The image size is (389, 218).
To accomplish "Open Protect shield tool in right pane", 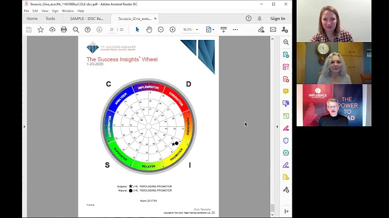I will click(286, 140).
